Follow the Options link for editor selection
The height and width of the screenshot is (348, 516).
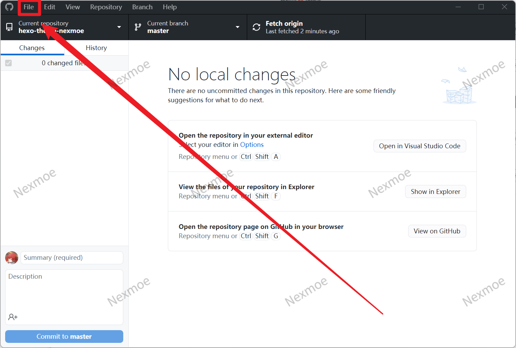[252, 145]
